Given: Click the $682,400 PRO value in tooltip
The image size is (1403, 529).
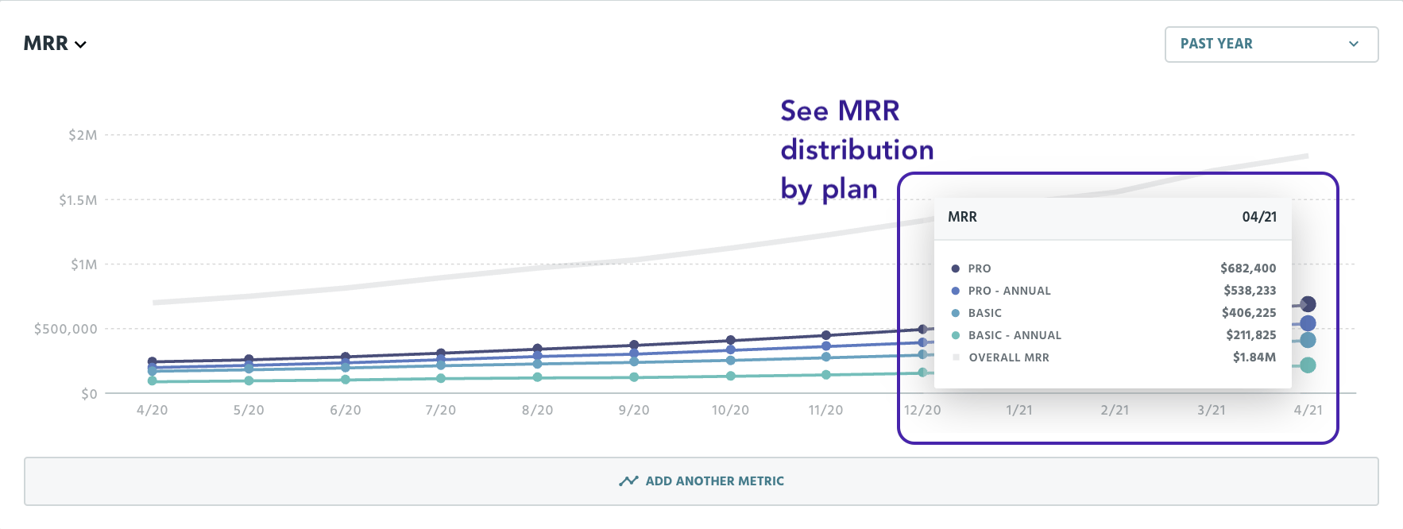Looking at the screenshot, I should [x=1248, y=268].
